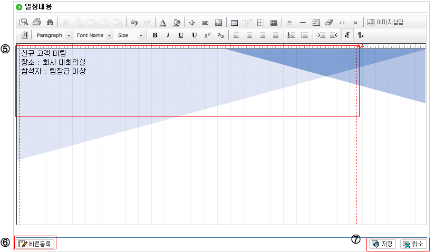
Task: Click the print preview magnifier icon
Action: 24,22
